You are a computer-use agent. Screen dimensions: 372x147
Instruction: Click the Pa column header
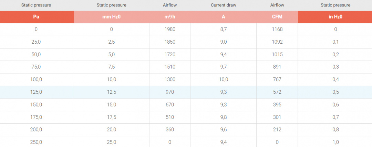[x=36, y=17]
